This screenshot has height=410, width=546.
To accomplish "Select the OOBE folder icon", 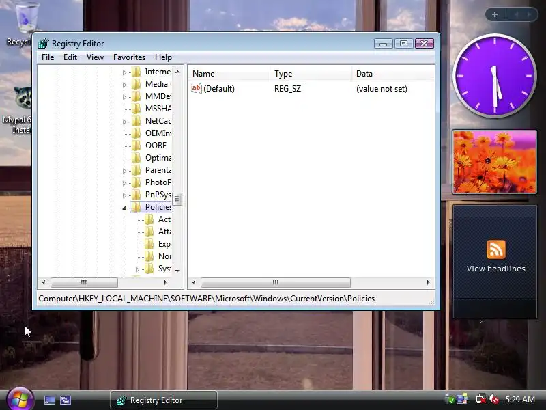I will pyautogui.click(x=136, y=146).
